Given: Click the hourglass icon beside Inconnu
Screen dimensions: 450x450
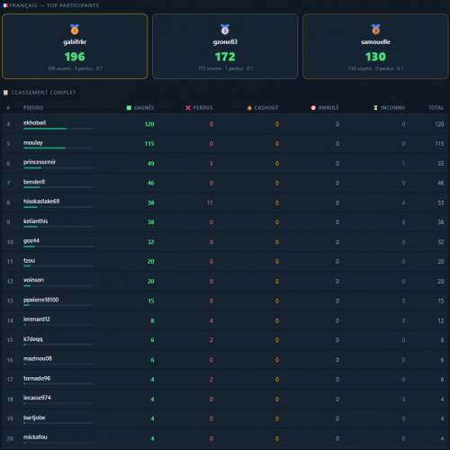Looking at the screenshot, I should point(375,108).
